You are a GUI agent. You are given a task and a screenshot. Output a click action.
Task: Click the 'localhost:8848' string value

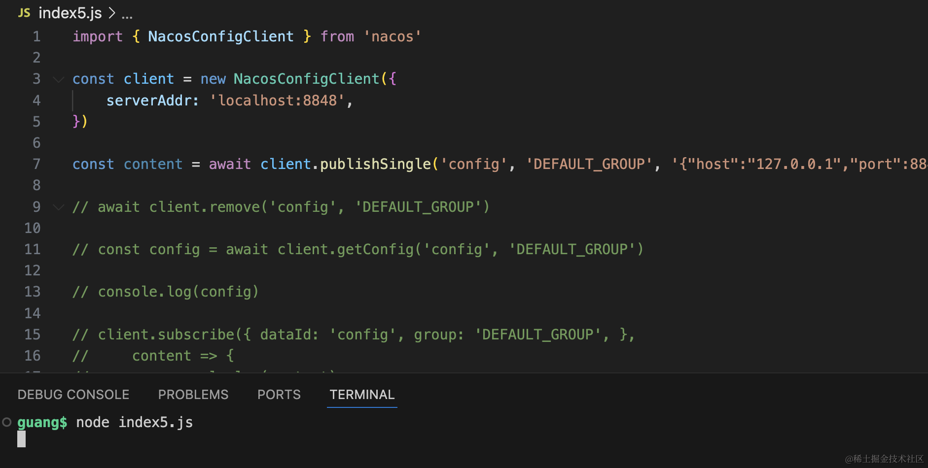click(278, 100)
